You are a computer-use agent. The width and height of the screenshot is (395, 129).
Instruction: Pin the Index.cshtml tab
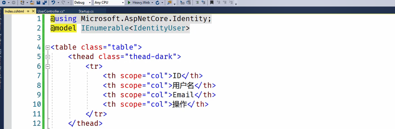click(28, 11)
